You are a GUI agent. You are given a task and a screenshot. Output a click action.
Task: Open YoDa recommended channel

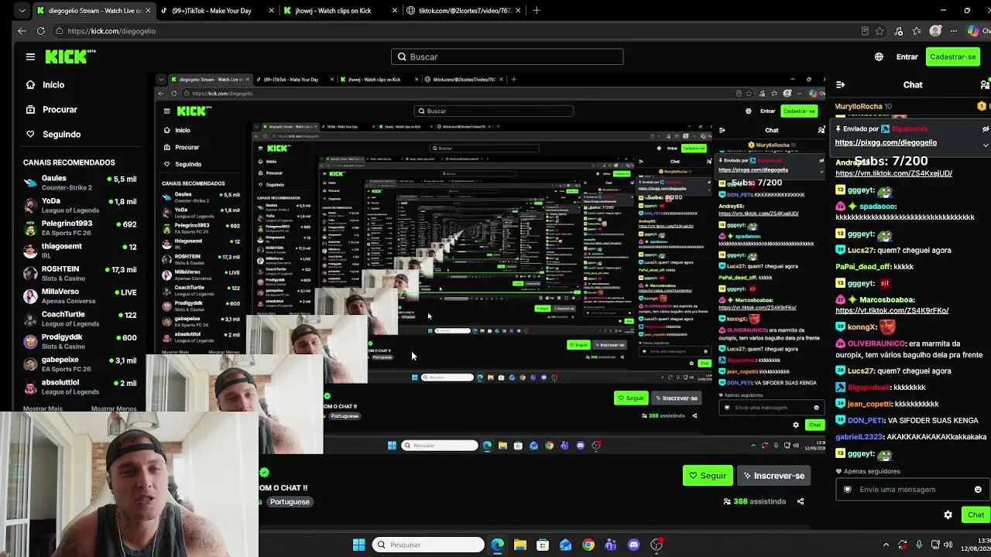[x=80, y=205]
